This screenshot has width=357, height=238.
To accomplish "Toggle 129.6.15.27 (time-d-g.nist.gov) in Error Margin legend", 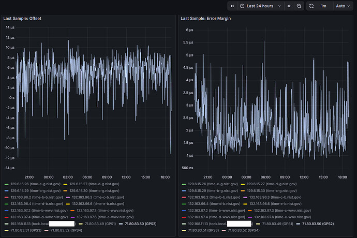I will point(269,184).
